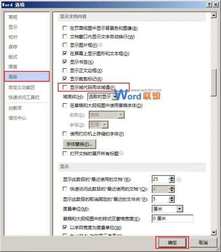Image resolution: width=221 pixels, height=252 pixels.
Task: Decrease the 最近的文件夹 count with down arrow
Action: coord(171,201)
